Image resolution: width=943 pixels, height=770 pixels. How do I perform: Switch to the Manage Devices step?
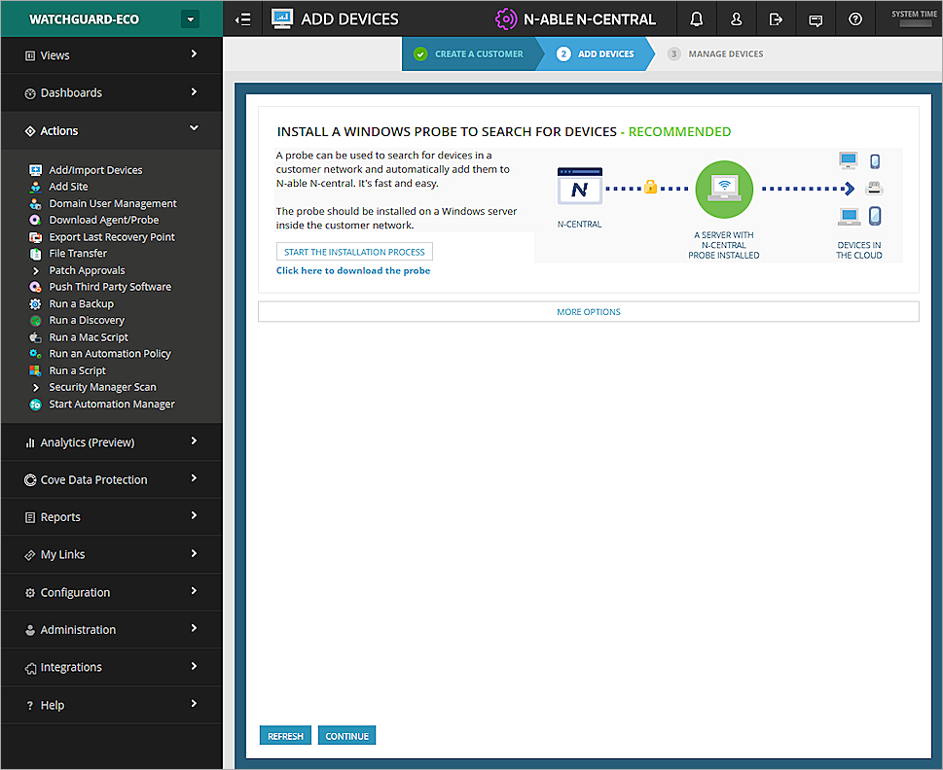[724, 53]
